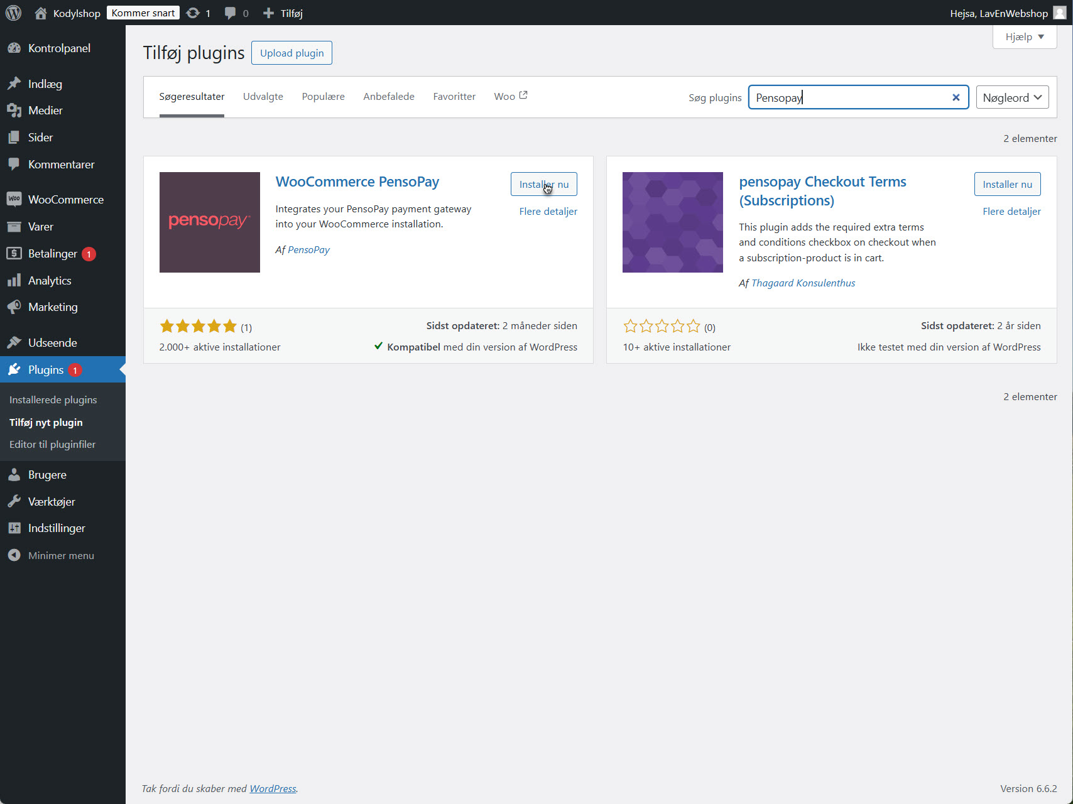Click the updates icon in admin bar
The height and width of the screenshot is (804, 1073).
click(193, 13)
